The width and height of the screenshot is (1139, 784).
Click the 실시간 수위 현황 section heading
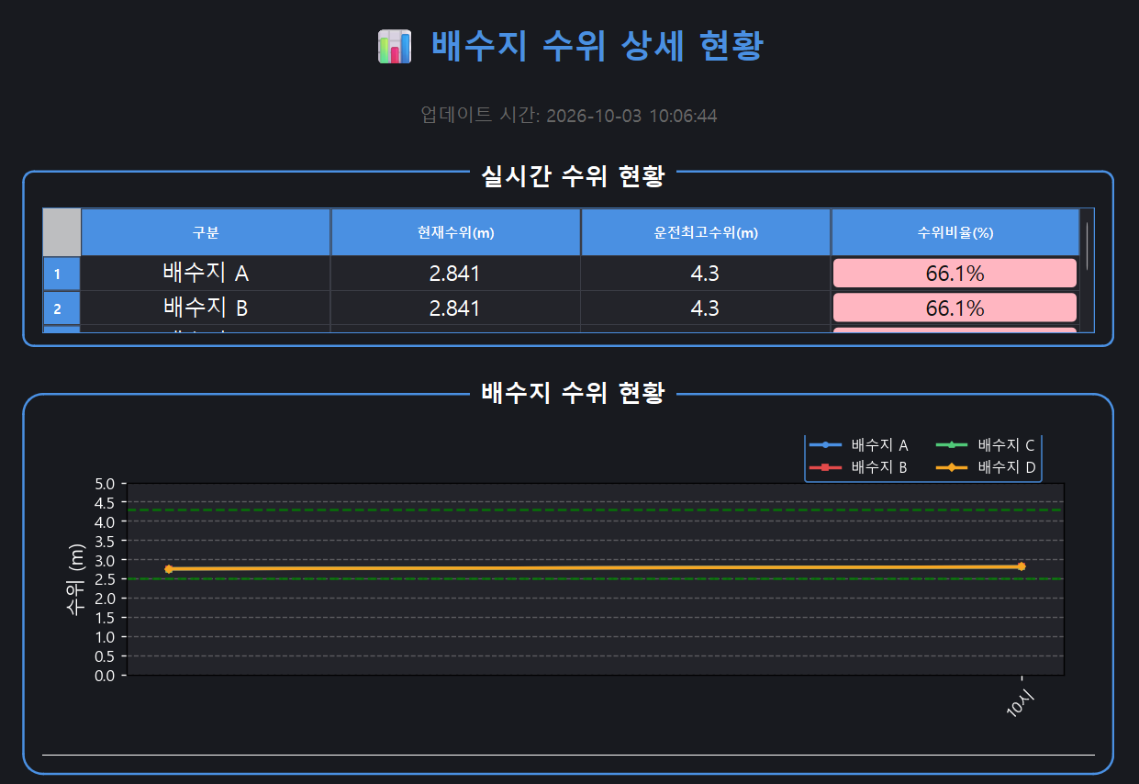[573, 176]
